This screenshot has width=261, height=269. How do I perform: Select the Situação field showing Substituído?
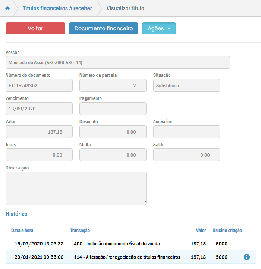187,85
